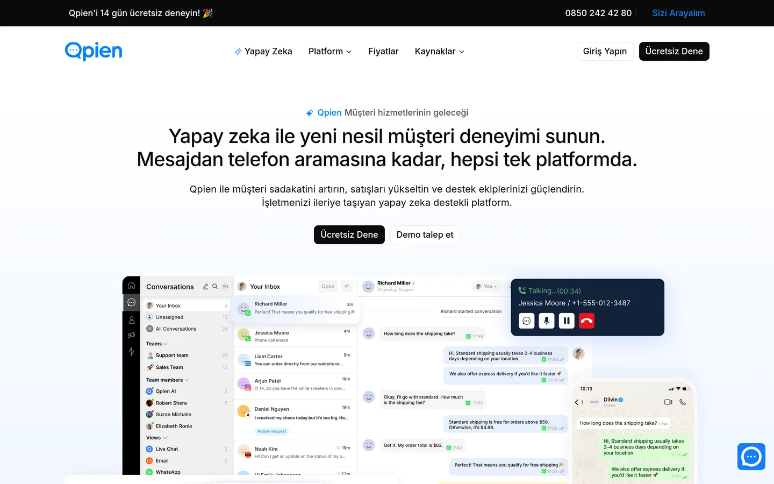Open the Support team inbox
The image size is (774, 484).
187,355
